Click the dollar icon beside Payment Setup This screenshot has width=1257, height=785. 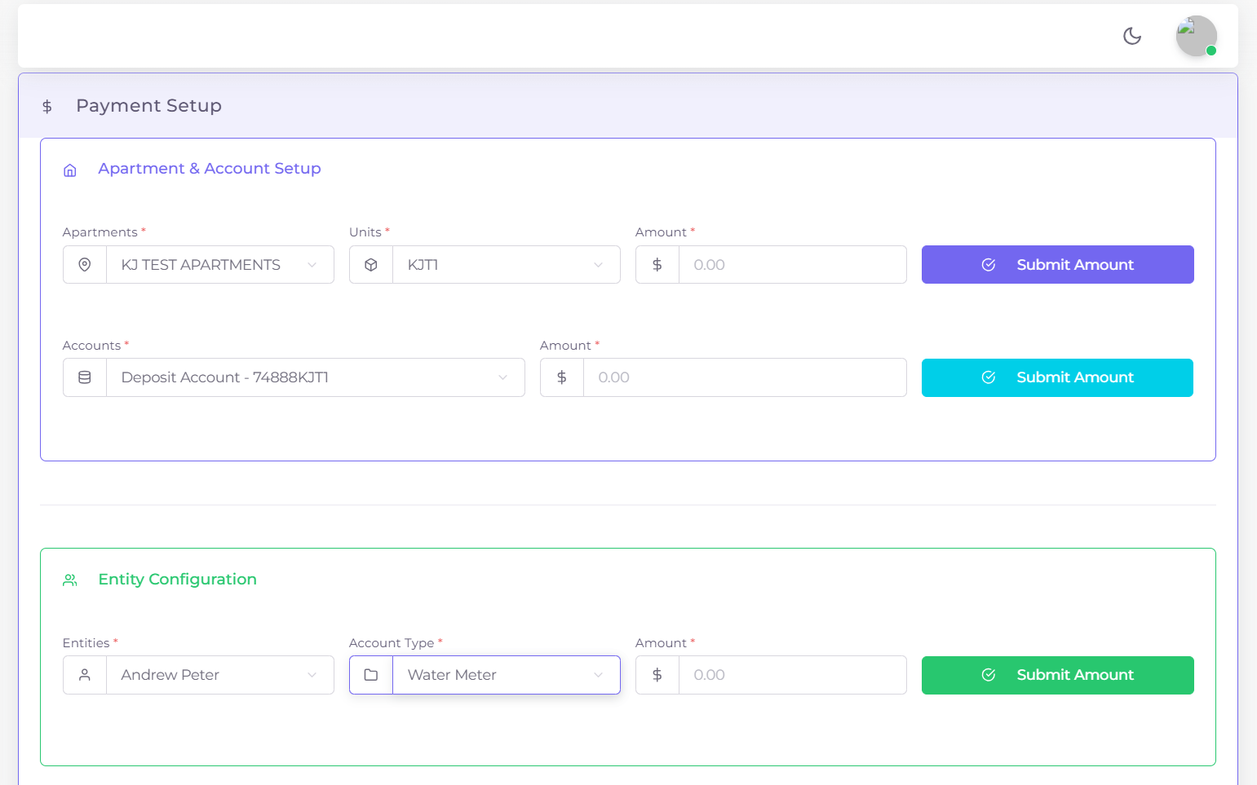(x=46, y=106)
